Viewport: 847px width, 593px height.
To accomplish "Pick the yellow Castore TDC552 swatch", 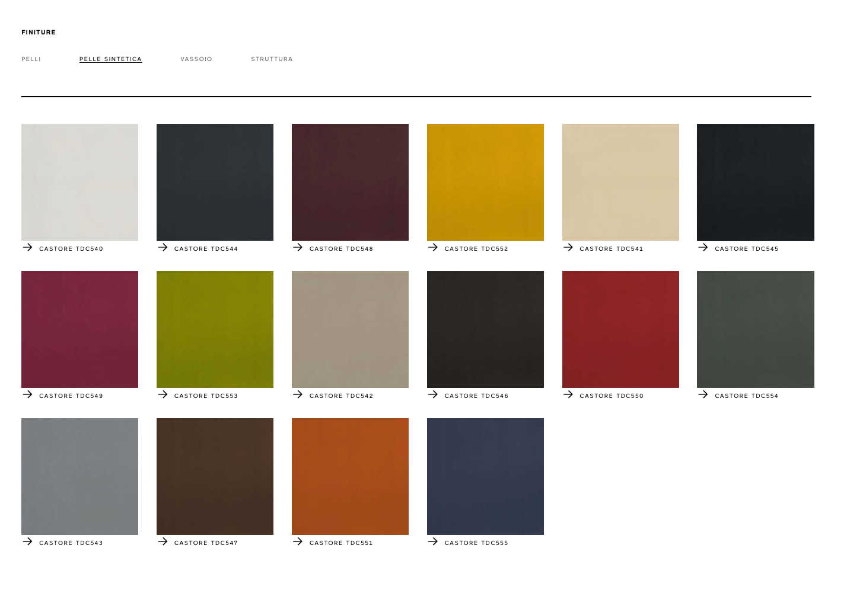I will coord(485,182).
